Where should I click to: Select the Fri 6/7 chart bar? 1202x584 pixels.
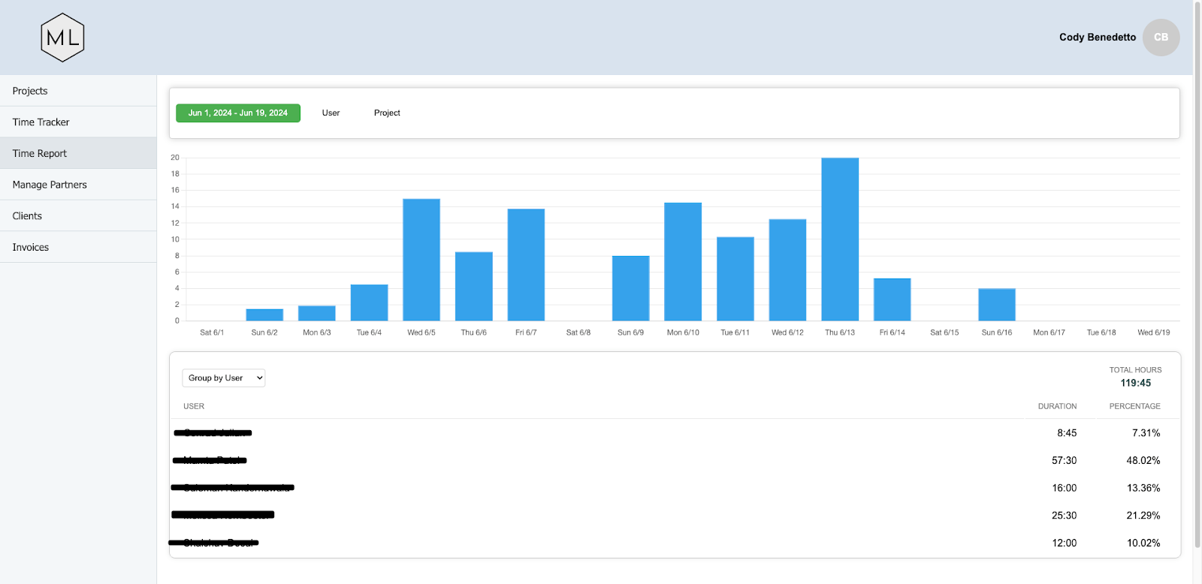tap(526, 265)
